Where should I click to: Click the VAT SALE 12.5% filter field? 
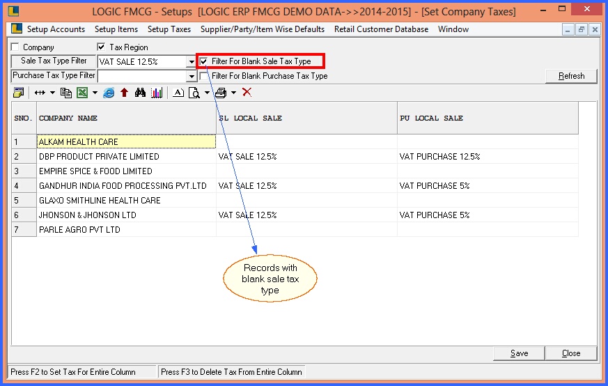point(142,62)
